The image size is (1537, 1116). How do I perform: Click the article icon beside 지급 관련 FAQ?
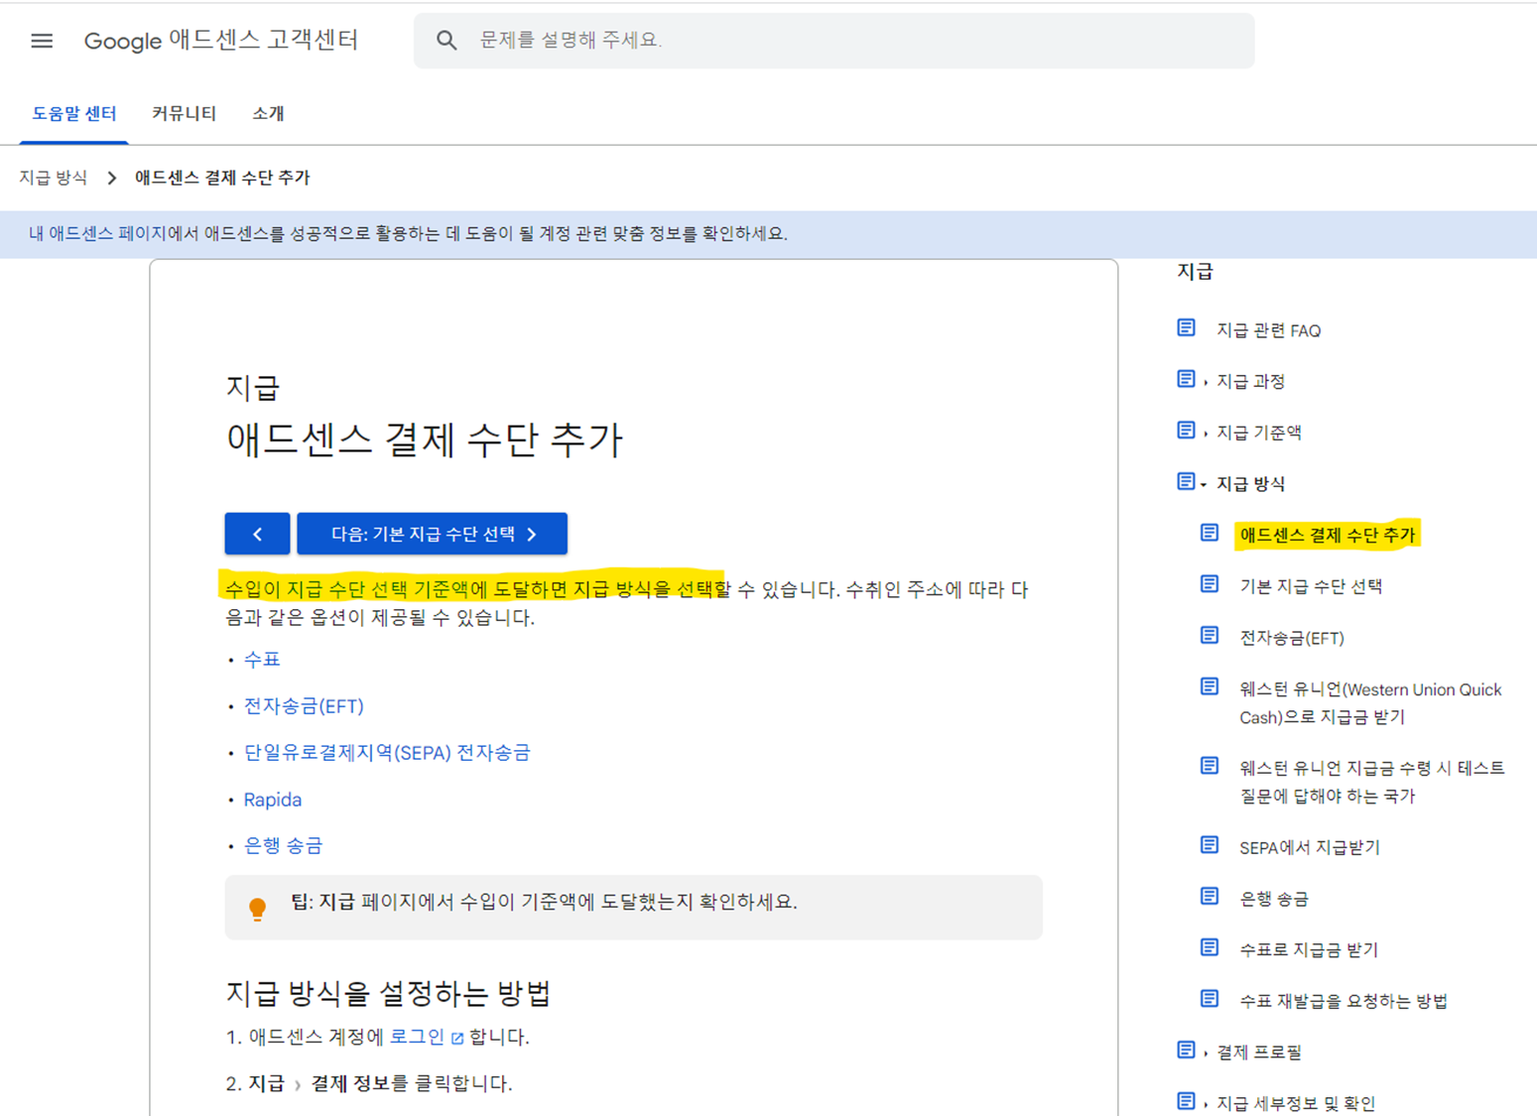pyautogui.click(x=1186, y=328)
